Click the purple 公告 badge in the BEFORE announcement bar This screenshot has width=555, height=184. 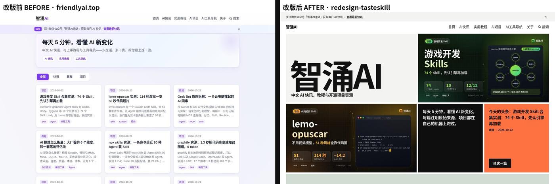click(38, 29)
